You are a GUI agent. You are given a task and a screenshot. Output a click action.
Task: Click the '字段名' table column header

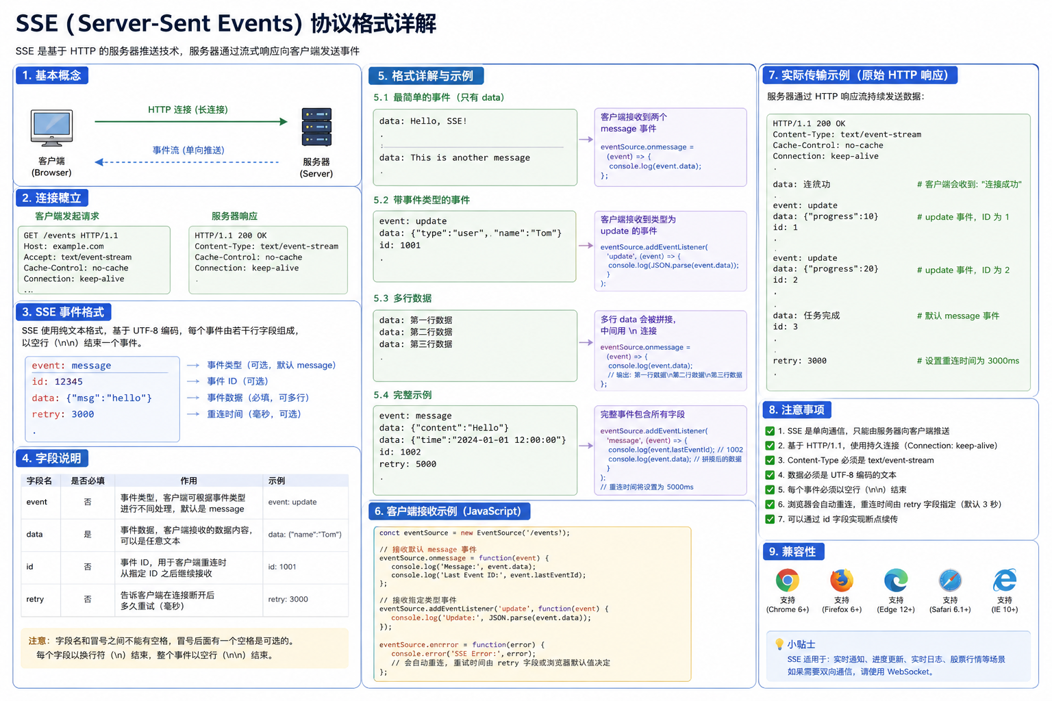39,481
